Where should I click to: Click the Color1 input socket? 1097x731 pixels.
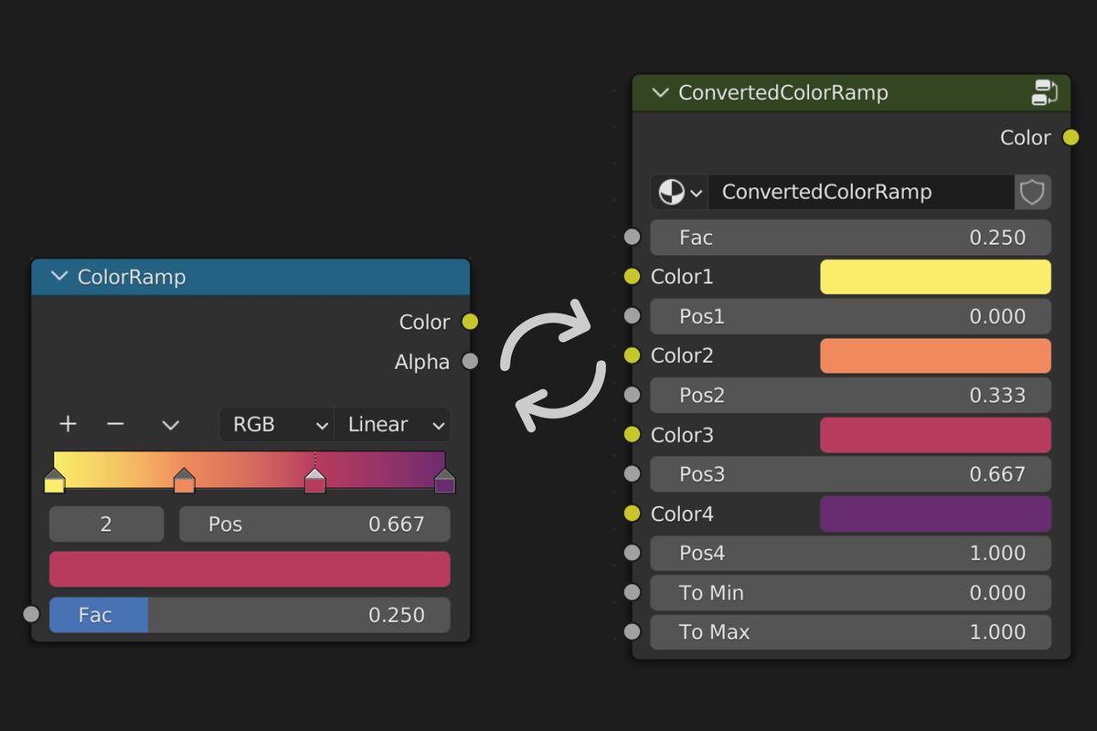click(632, 277)
